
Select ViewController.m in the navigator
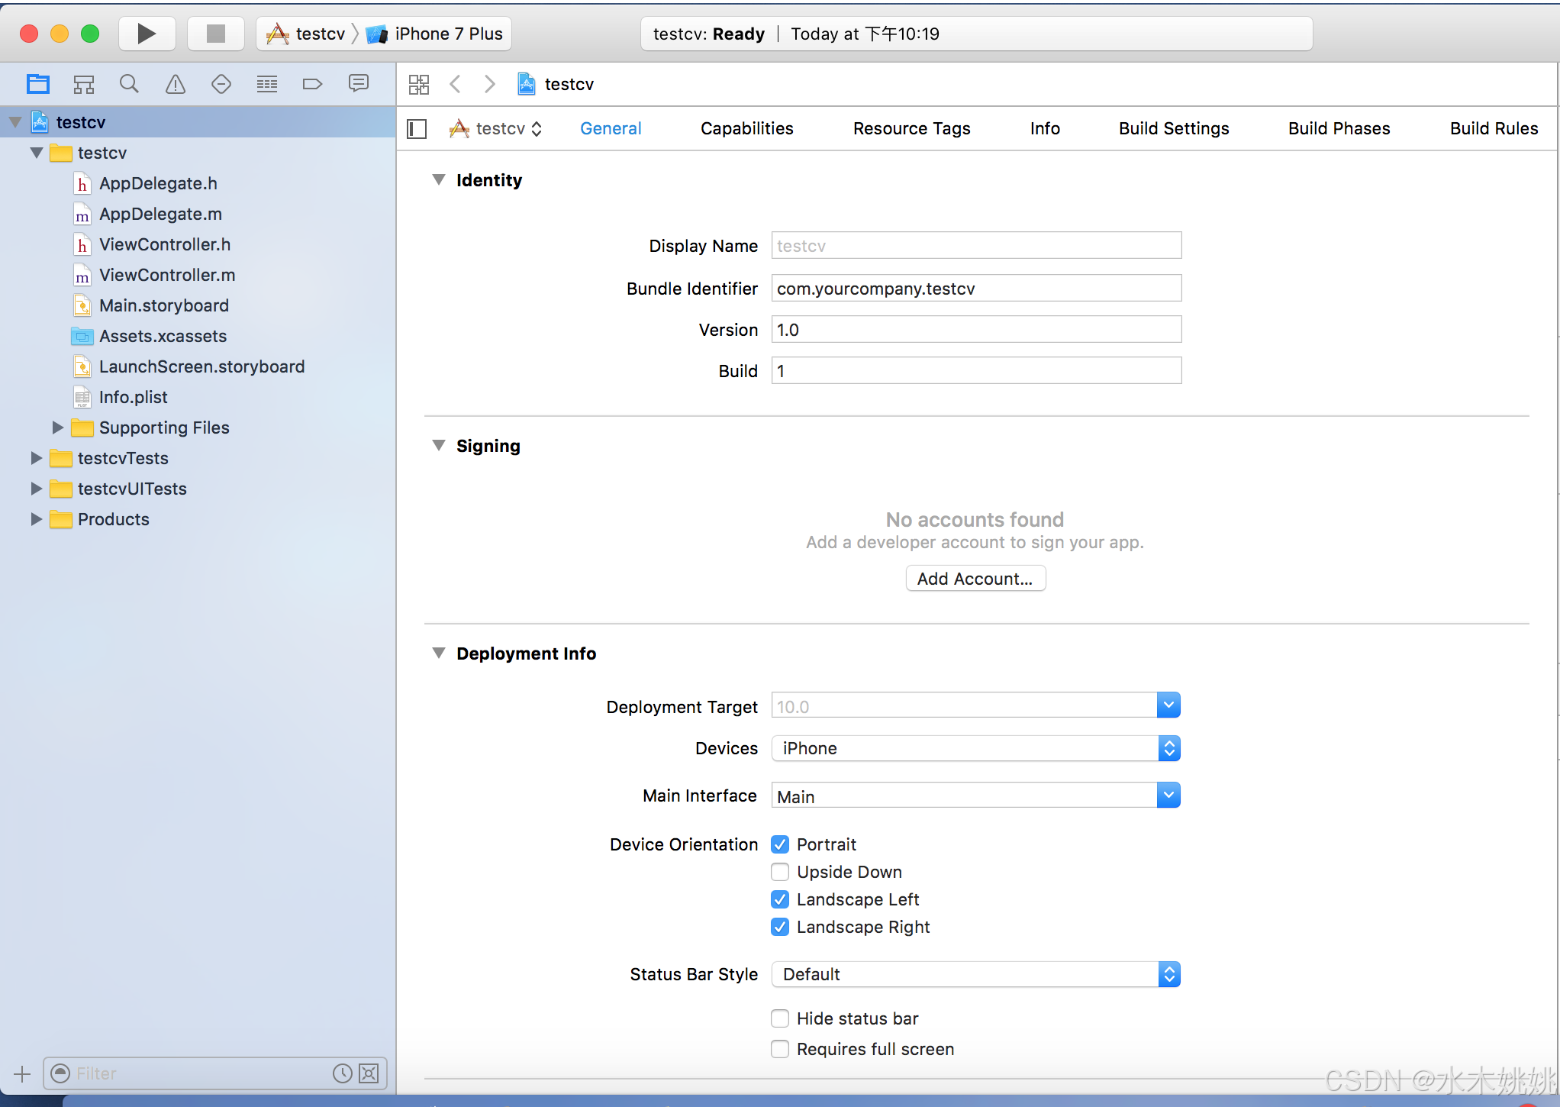click(166, 275)
